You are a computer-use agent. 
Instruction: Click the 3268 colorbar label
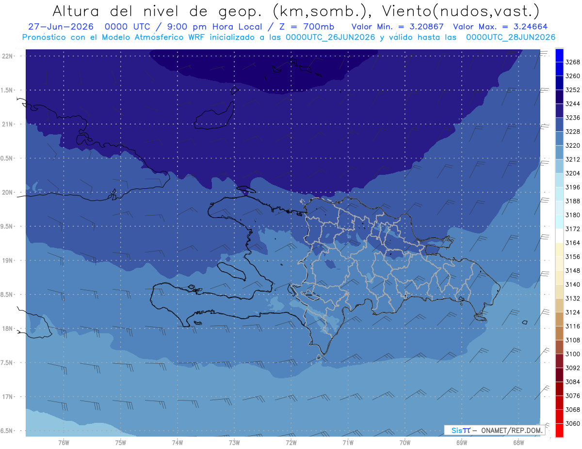pos(573,62)
